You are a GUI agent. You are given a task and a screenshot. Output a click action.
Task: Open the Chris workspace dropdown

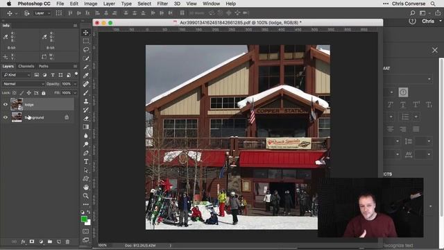(x=432, y=22)
